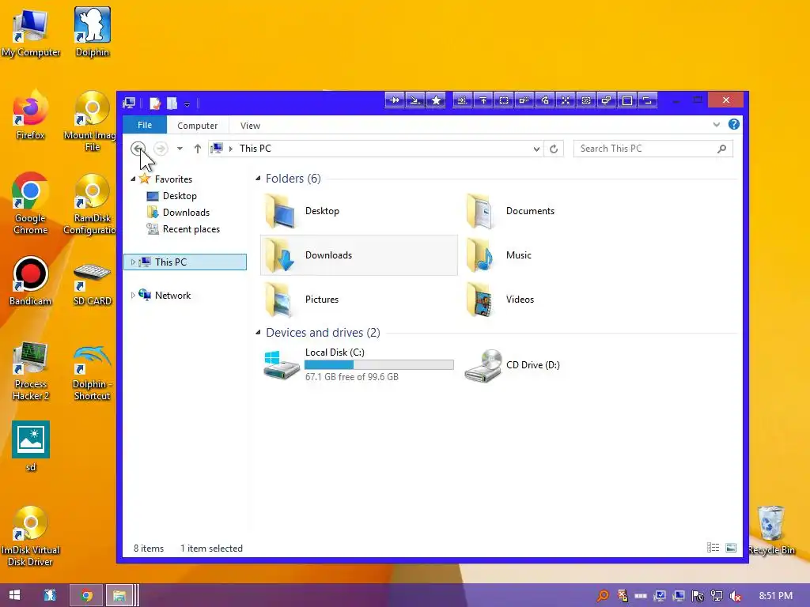
Task: Select Desktop under Favorites
Action: [x=180, y=196]
